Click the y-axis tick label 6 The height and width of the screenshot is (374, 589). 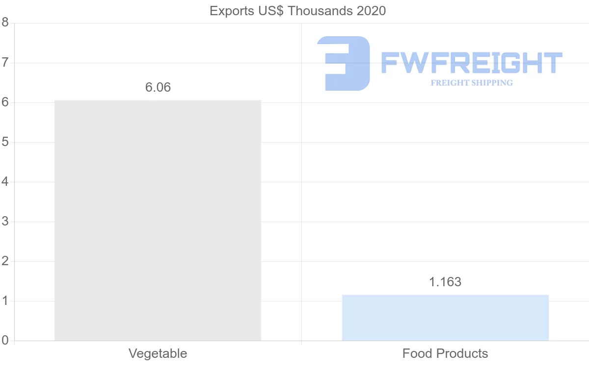click(5, 102)
